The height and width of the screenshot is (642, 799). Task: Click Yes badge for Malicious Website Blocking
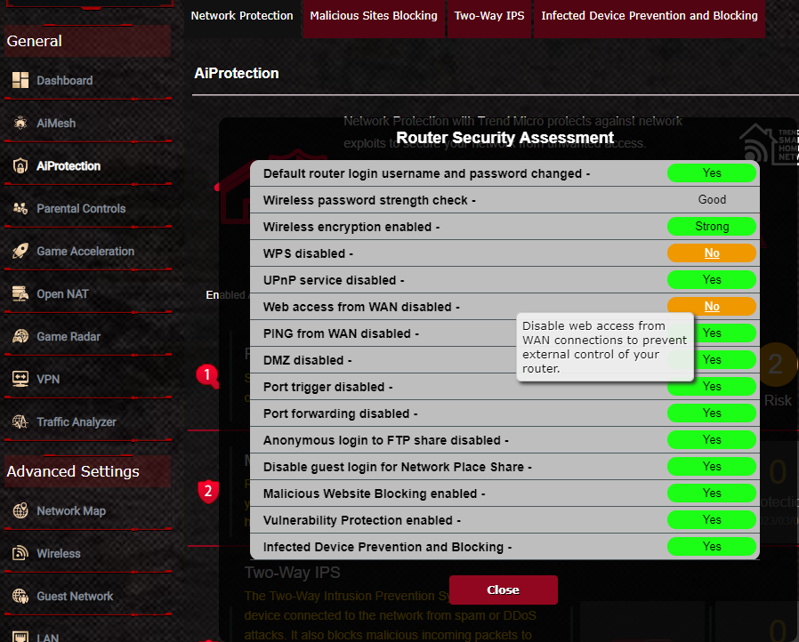pos(712,493)
